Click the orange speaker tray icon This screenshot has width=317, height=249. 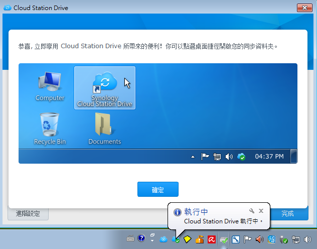point(259,239)
